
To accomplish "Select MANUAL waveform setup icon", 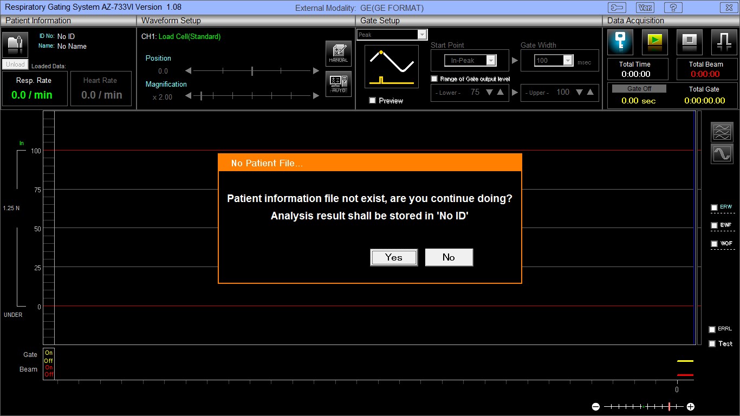I will (x=338, y=53).
